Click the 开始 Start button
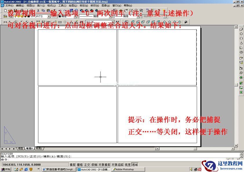 (x=6, y=169)
